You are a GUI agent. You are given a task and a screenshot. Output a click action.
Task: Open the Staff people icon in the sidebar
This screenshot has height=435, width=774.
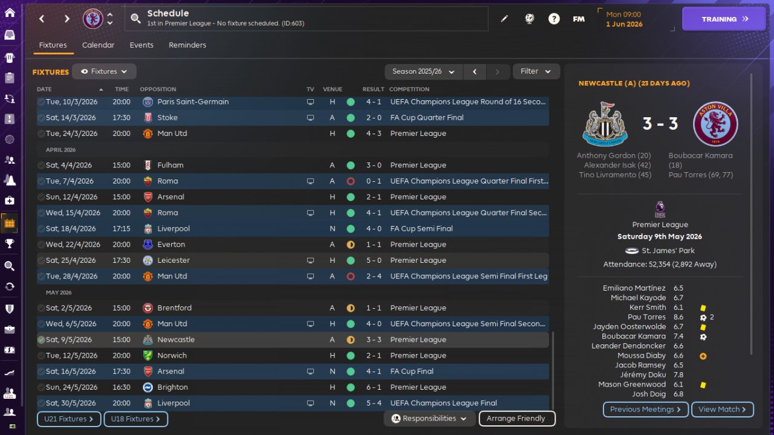tap(10, 159)
